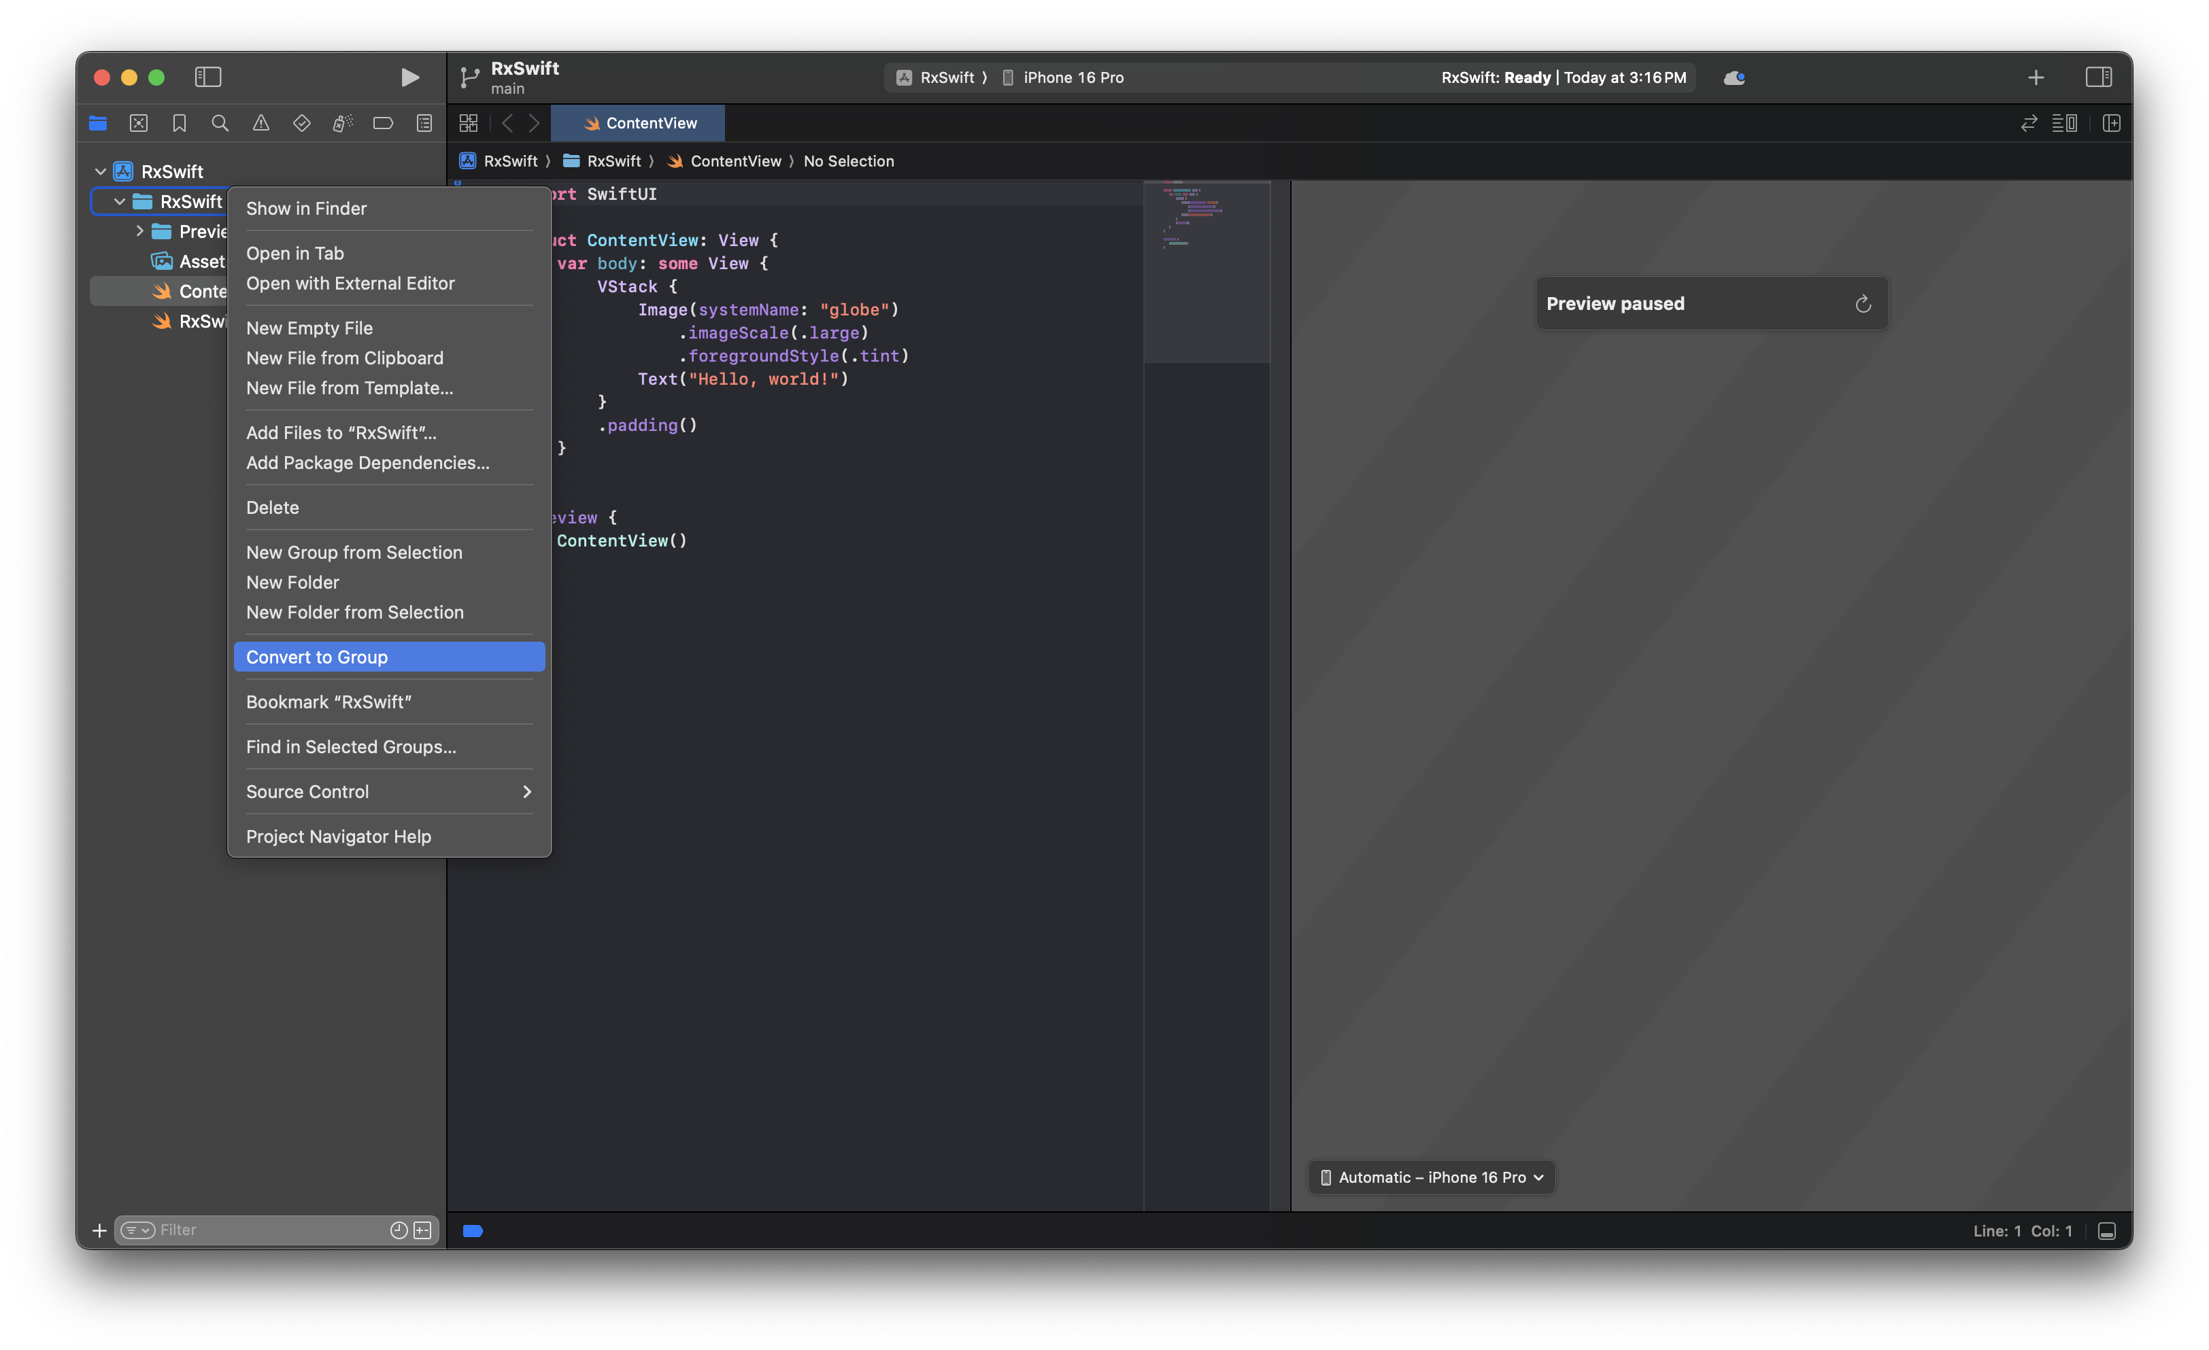Open the Test navigator diamond icon

(x=301, y=123)
